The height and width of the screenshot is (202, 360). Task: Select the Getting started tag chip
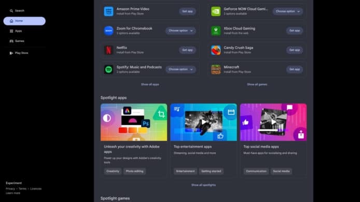[x=211, y=171]
